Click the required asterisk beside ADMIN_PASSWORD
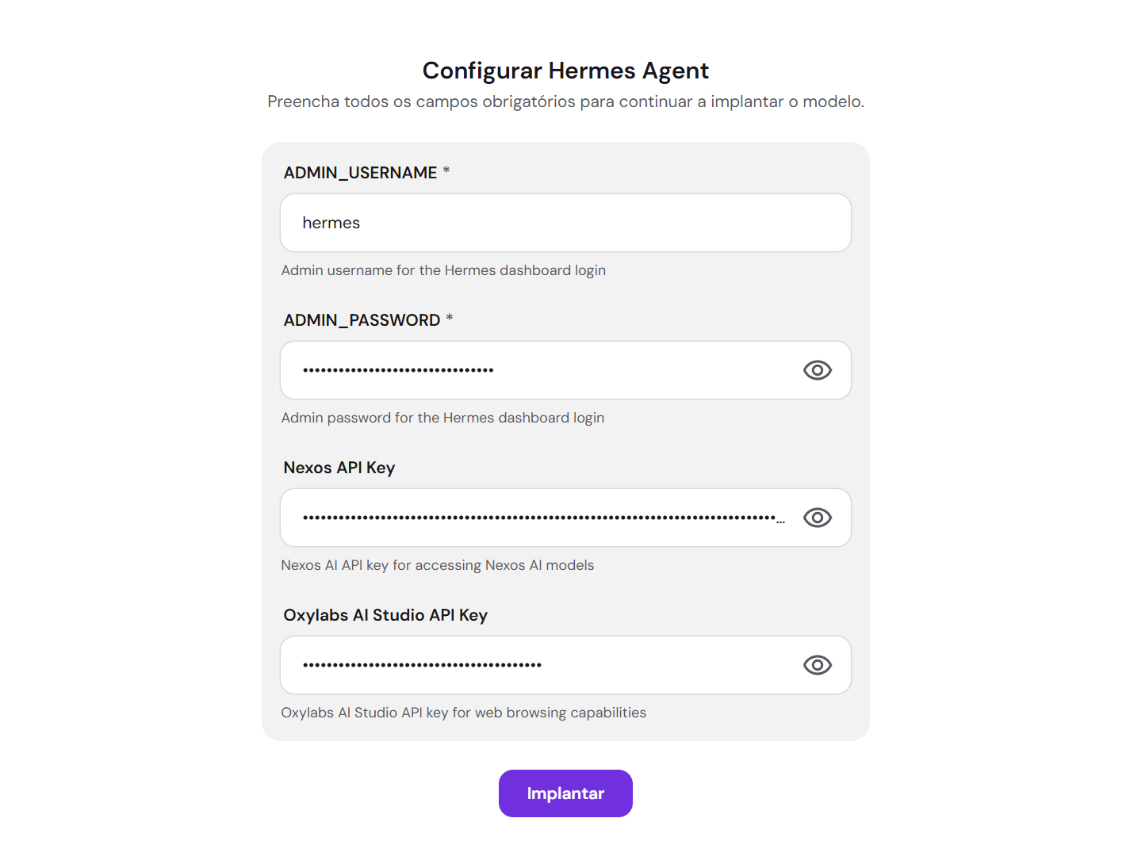Viewport: 1130px width, 864px height. [x=450, y=318]
